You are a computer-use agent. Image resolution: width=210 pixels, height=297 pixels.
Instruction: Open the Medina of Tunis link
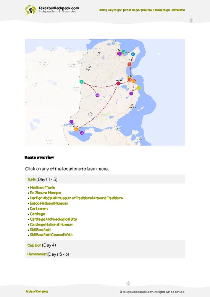coord(42,187)
